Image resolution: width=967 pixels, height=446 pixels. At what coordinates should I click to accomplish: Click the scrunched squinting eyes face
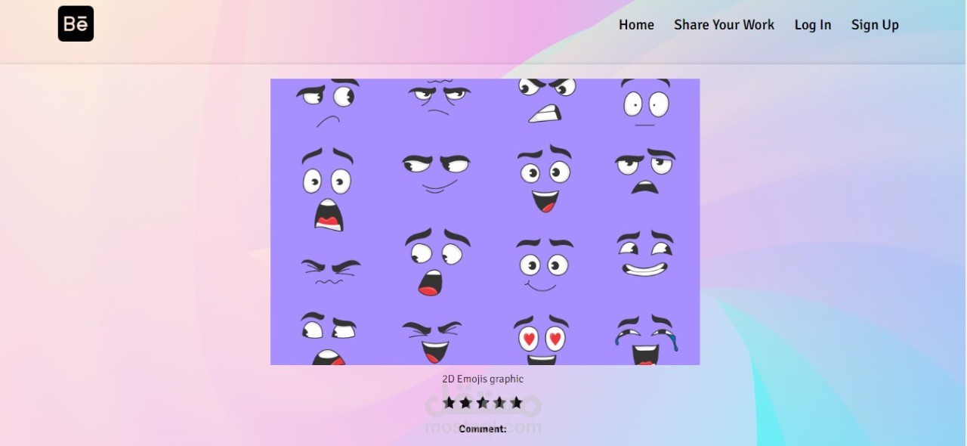tap(331, 271)
